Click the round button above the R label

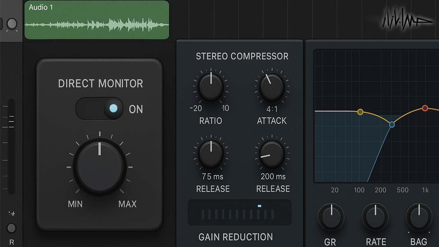(x=12, y=228)
